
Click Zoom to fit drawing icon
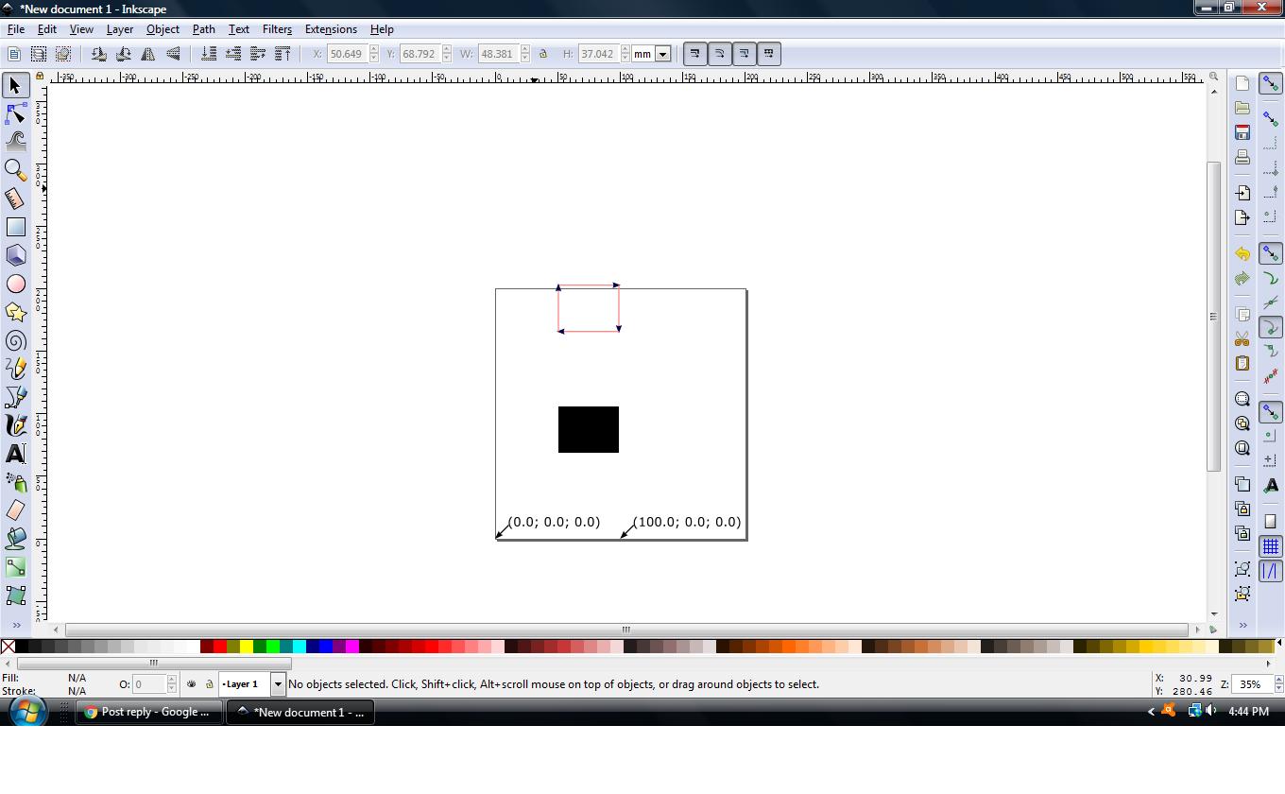coord(1242,423)
